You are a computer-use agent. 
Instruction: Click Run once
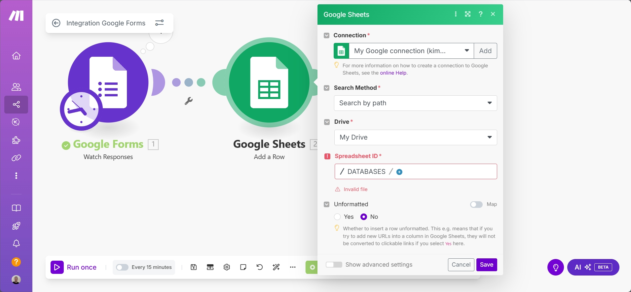point(74,267)
